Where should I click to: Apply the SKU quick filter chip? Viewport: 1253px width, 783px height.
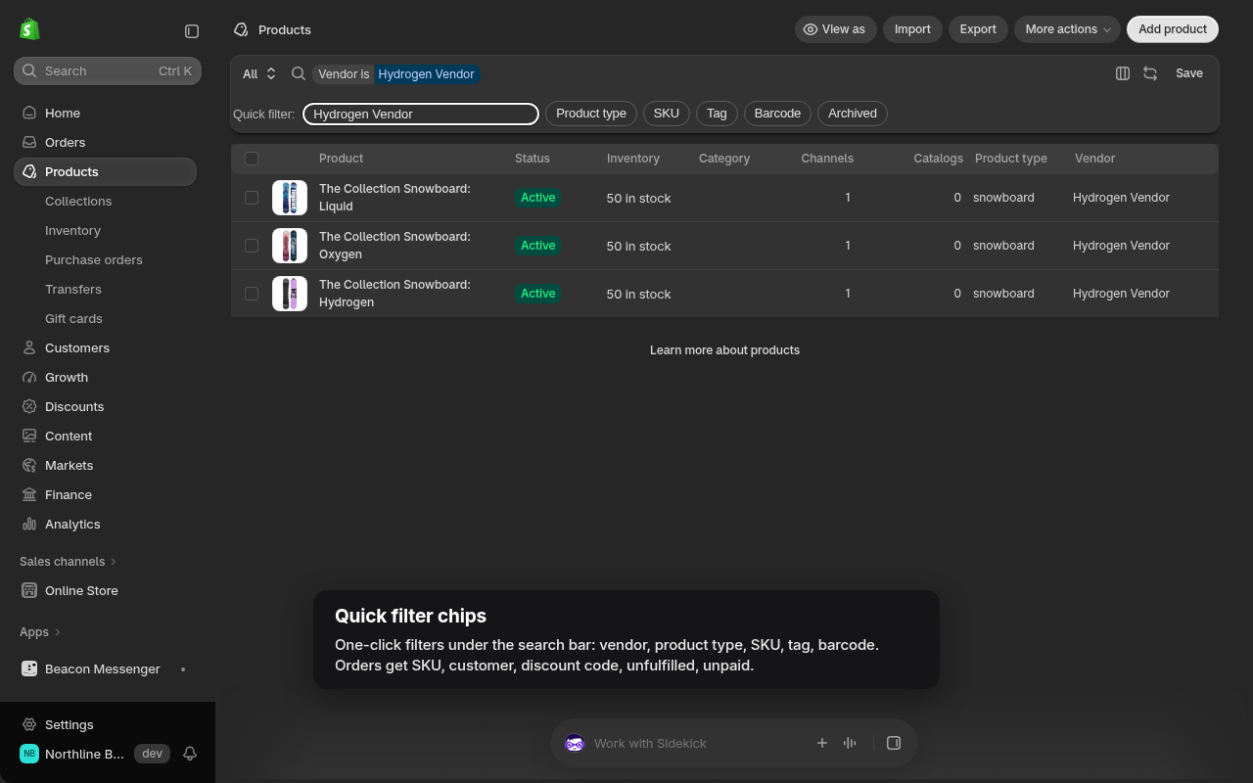(x=667, y=114)
